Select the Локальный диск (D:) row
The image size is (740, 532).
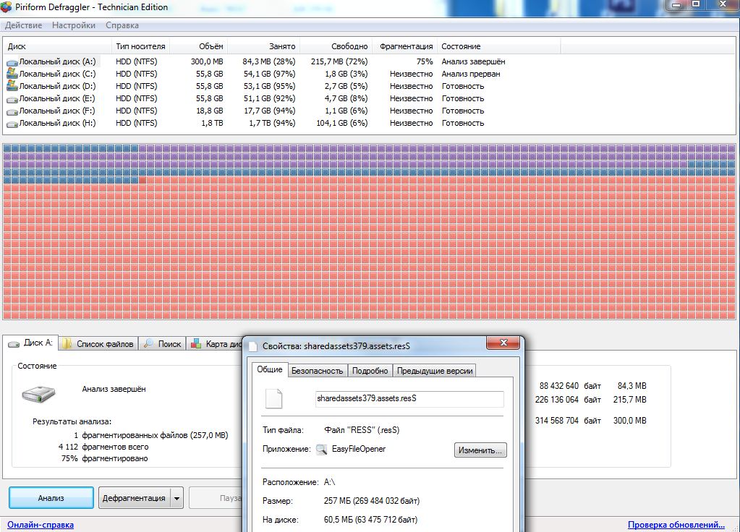(x=283, y=86)
